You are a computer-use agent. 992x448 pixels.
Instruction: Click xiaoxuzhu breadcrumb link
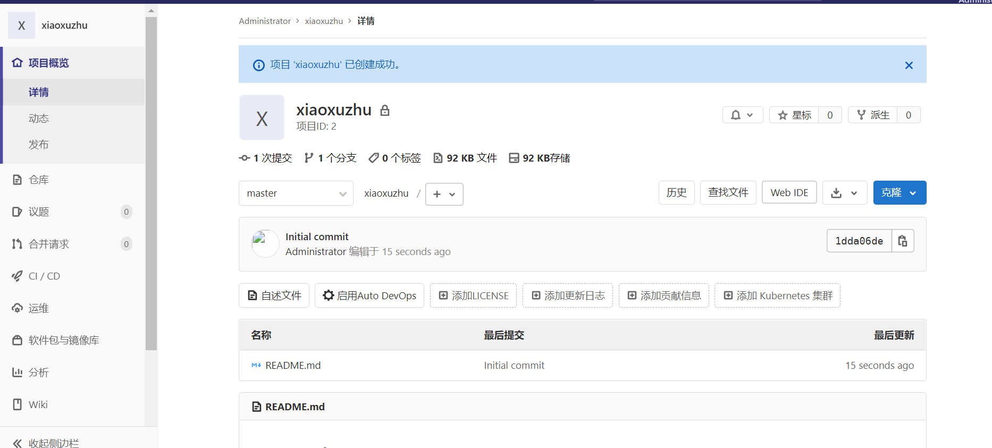[x=324, y=21]
